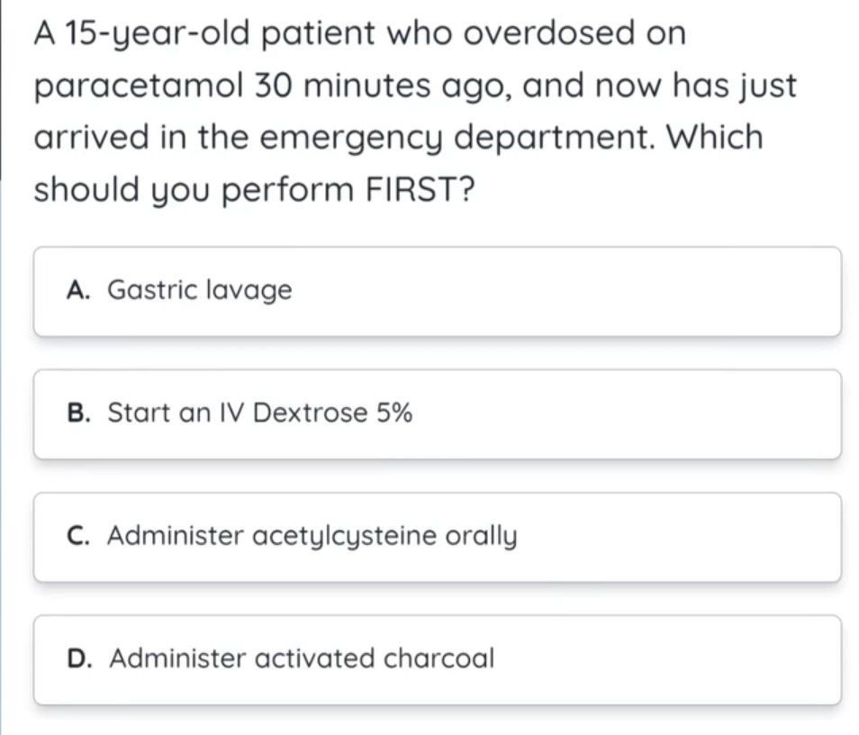
Task: Choose option B, Start an IV Dextrose 5%
Action: [x=438, y=414]
